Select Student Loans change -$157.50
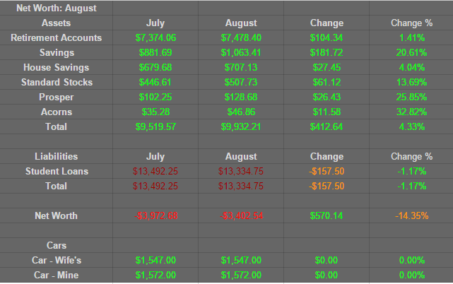Viewport: 453px width, 284px height. click(326, 172)
